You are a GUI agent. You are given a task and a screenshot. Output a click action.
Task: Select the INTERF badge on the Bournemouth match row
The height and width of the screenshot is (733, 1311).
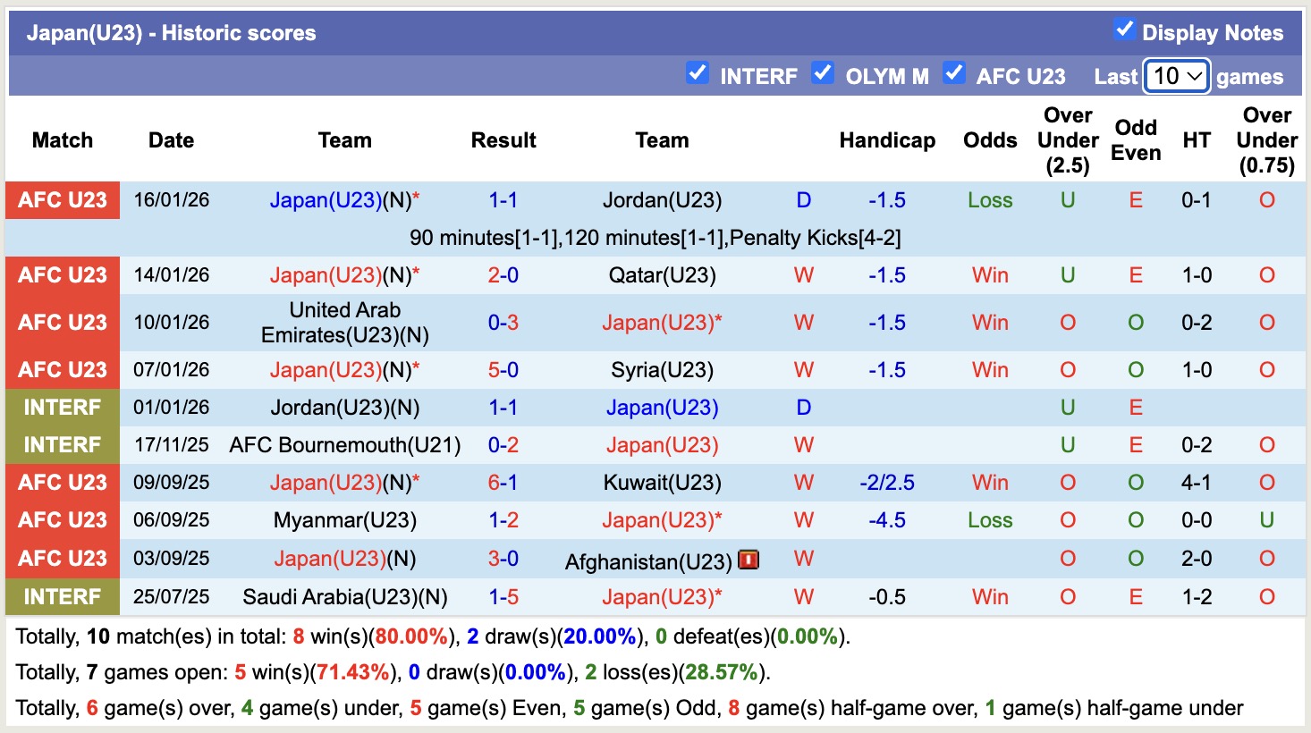click(62, 444)
